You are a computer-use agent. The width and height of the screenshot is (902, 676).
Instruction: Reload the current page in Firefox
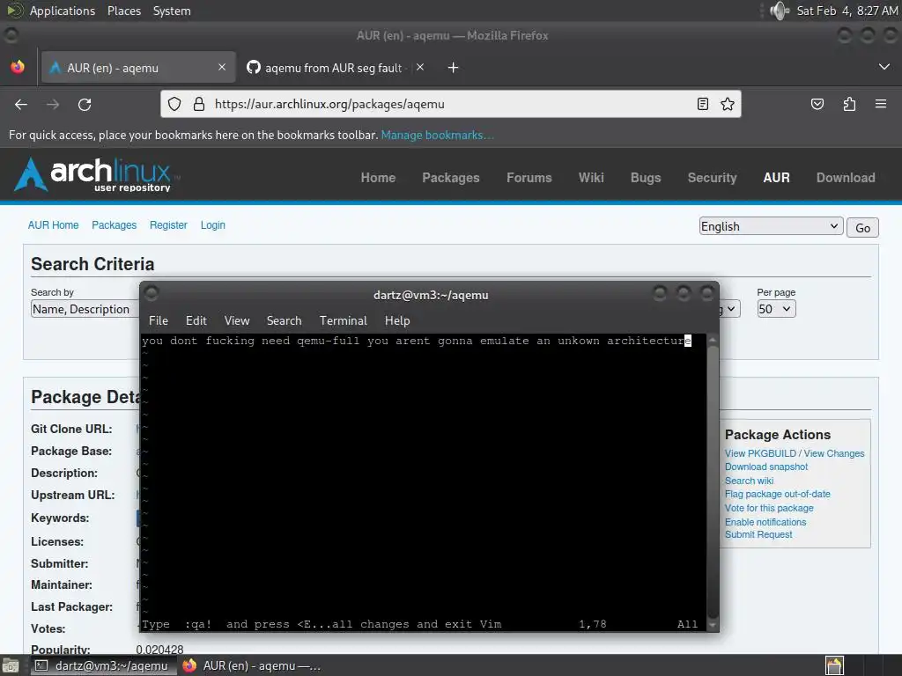pos(85,105)
